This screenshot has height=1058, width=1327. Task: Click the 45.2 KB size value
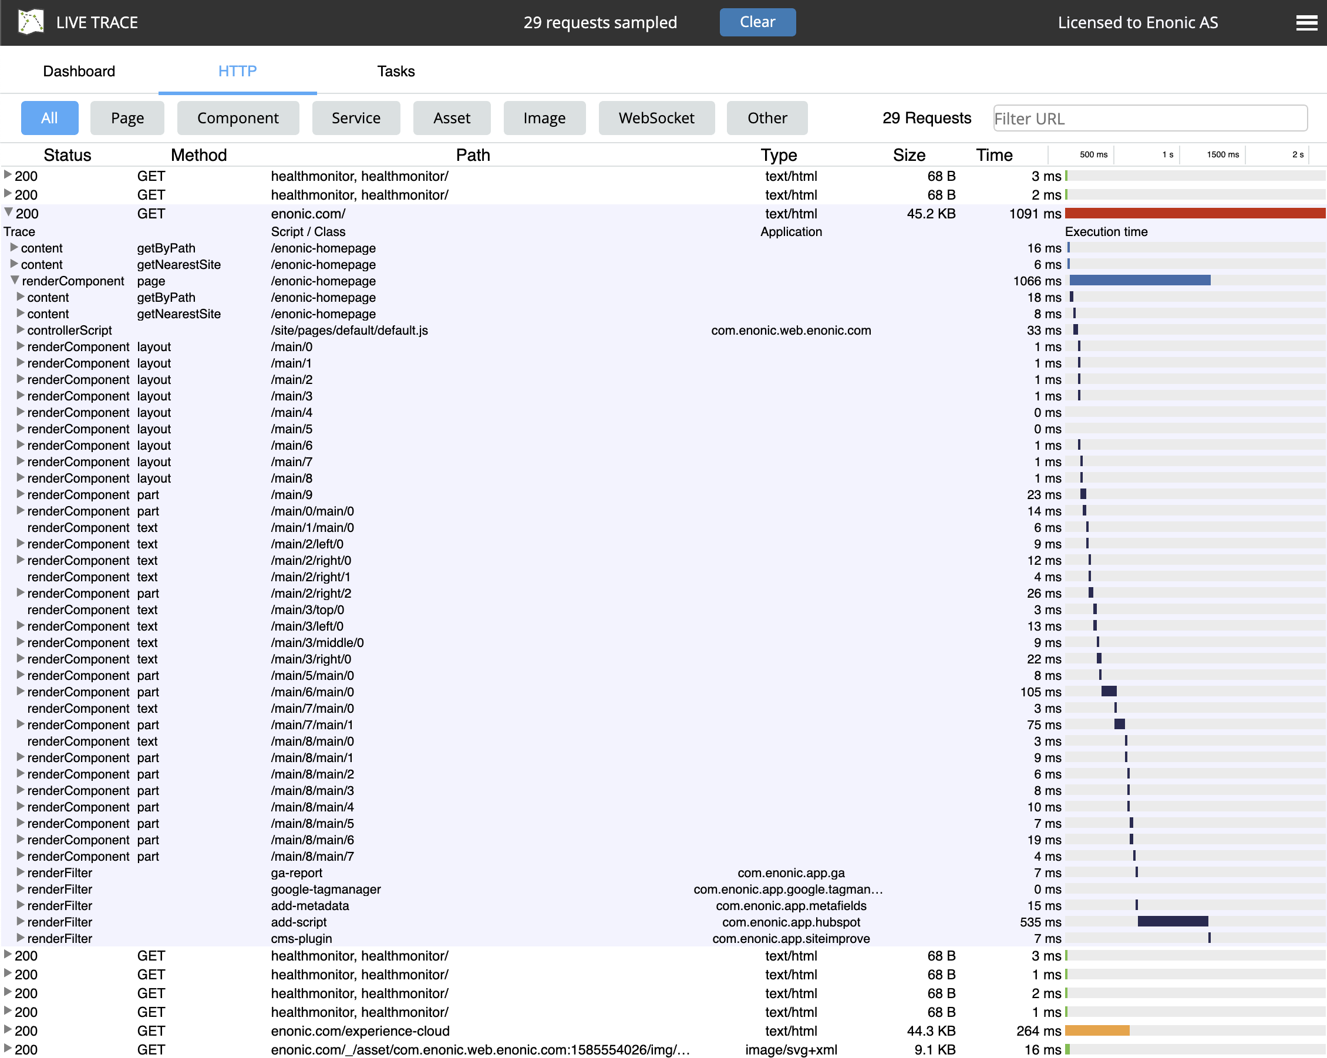click(x=931, y=214)
